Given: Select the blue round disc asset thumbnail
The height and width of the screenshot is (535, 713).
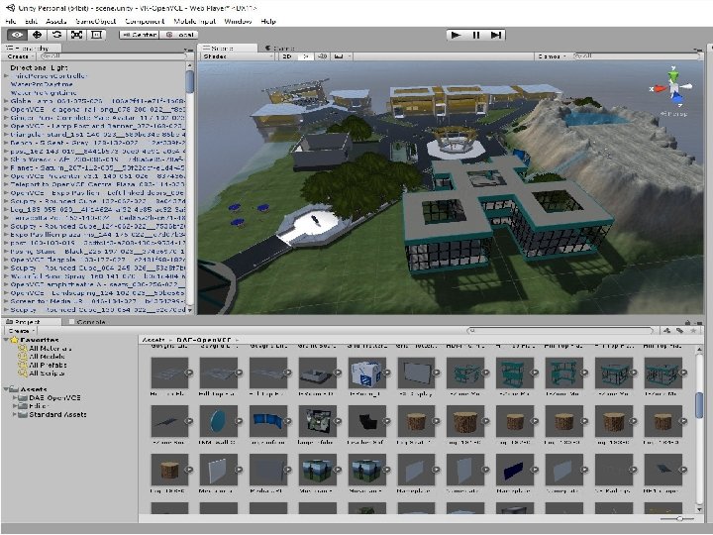Looking at the screenshot, I should click(x=218, y=421).
